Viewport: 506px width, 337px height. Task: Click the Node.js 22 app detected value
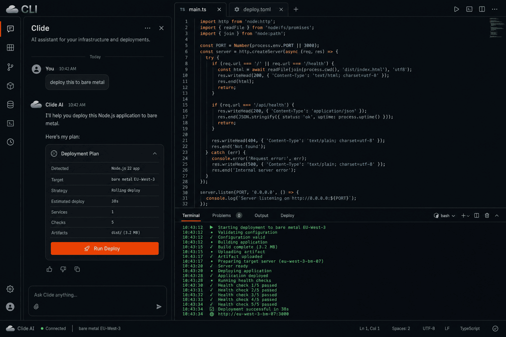[125, 168]
